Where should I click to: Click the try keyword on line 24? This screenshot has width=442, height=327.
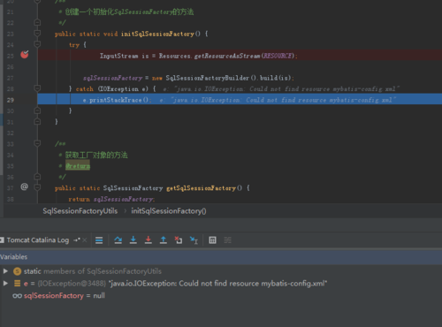(x=74, y=45)
